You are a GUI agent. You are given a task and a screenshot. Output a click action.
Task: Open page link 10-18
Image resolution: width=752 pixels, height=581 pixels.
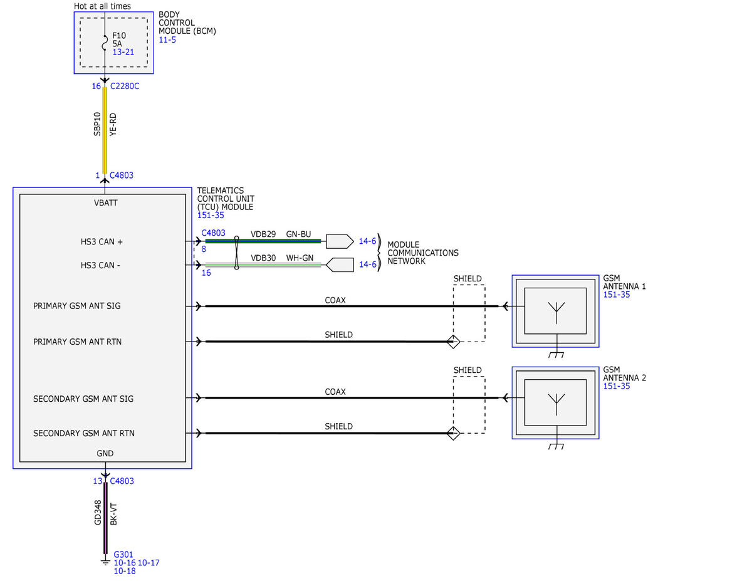pyautogui.click(x=125, y=571)
